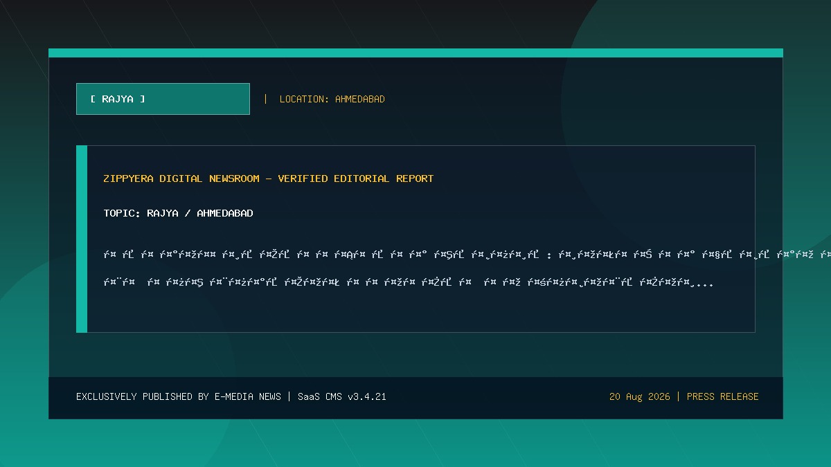Click the PRESS RELEASE label

point(723,396)
